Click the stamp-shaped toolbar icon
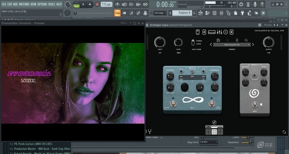Image resolution: width=289 pixels, height=154 pixels. [x=145, y=13]
